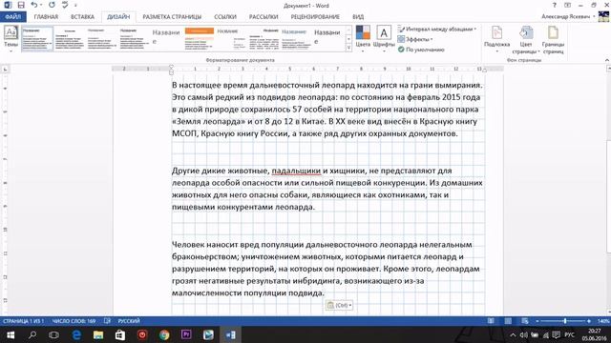
Task: Expand the document formatting gallery More arrow
Action: 348,48
